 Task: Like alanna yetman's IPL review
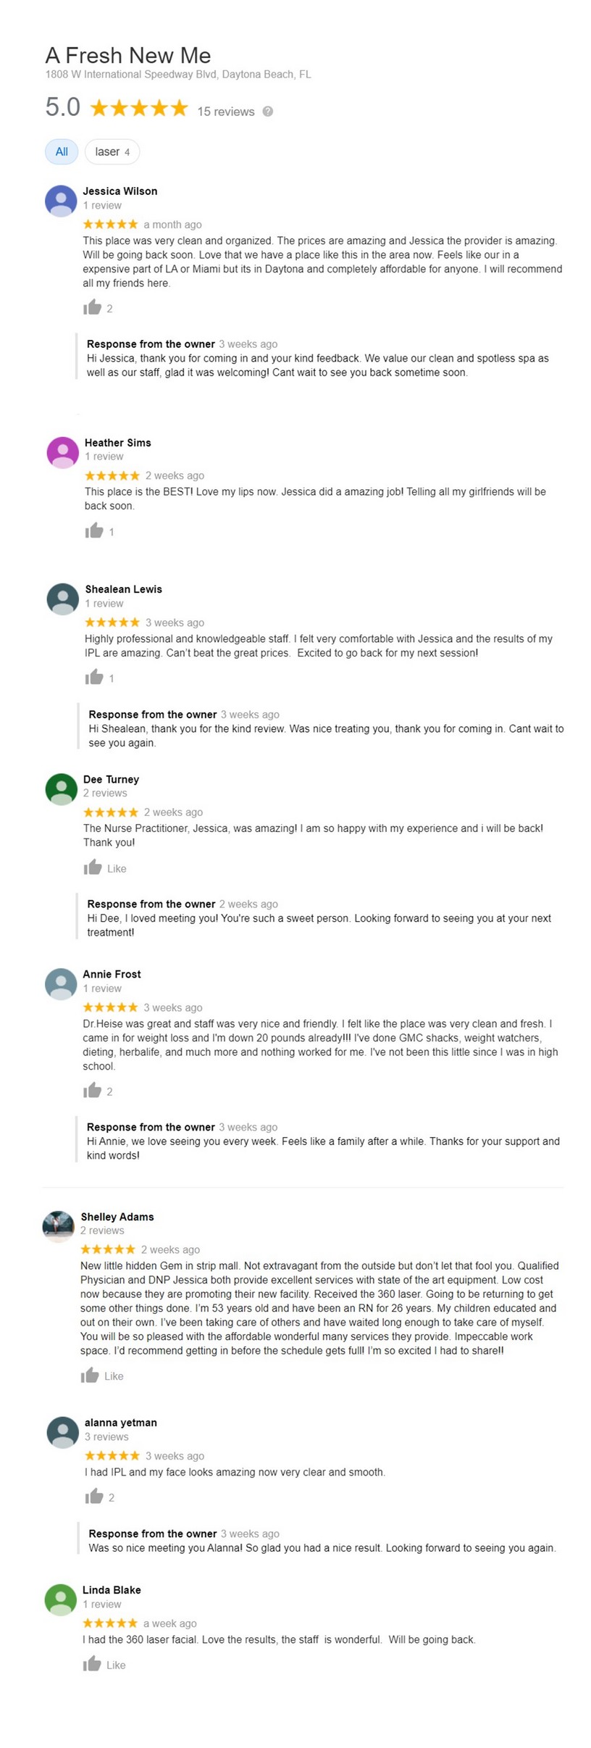(94, 1497)
